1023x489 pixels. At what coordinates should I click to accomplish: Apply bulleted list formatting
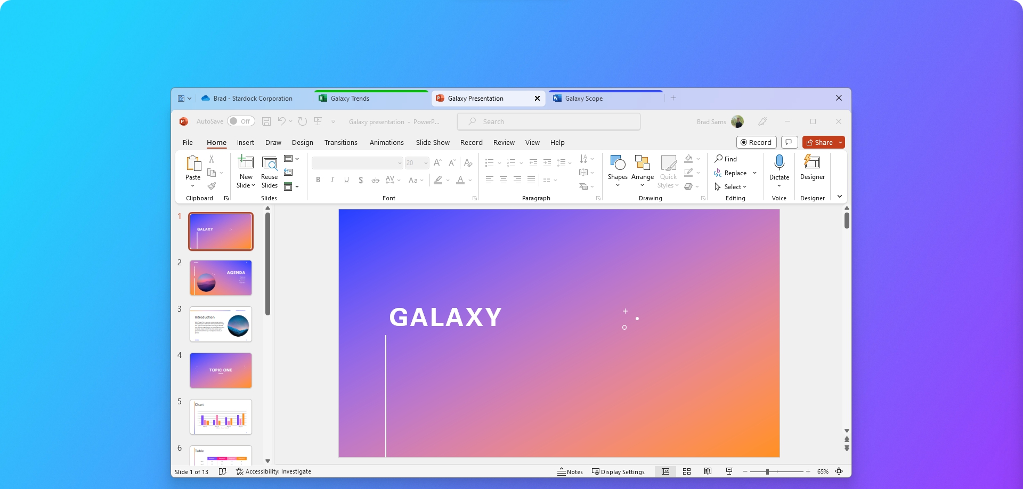pyautogui.click(x=489, y=162)
